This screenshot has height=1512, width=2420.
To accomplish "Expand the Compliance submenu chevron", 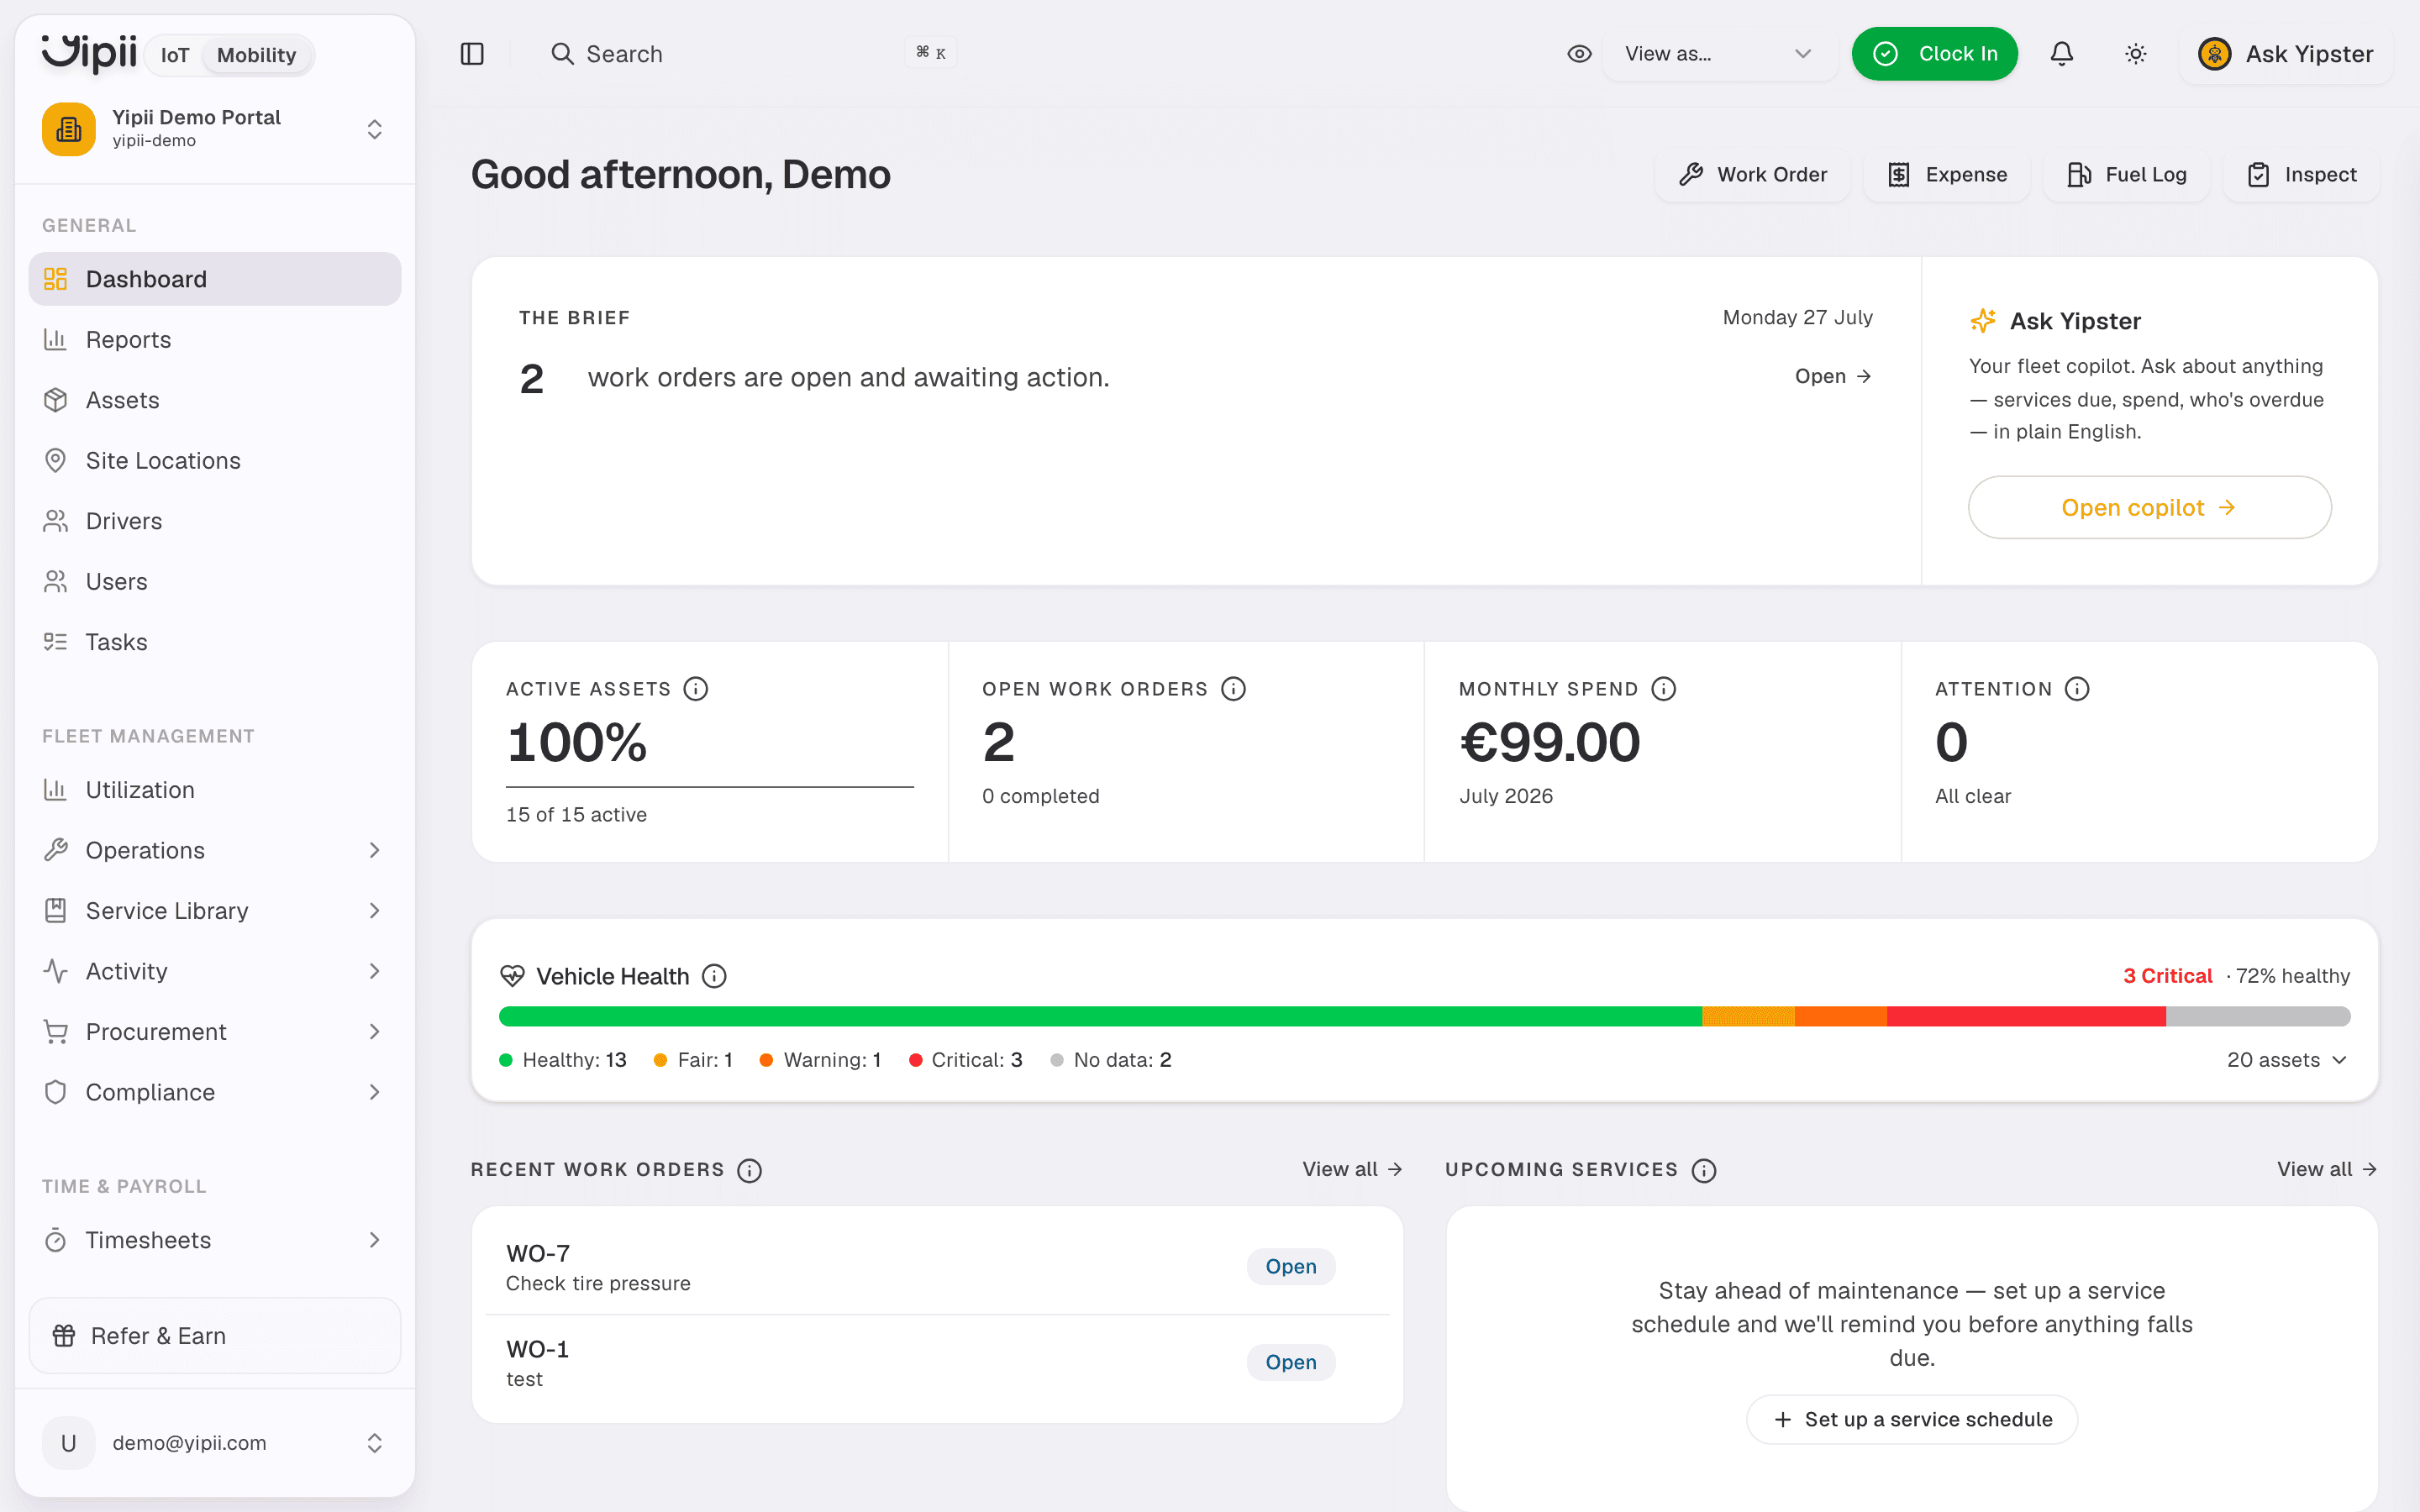I will pos(374,1092).
